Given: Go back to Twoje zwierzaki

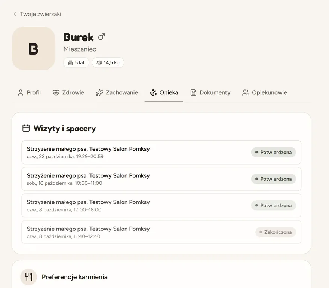Looking at the screenshot, I should coord(37,14).
